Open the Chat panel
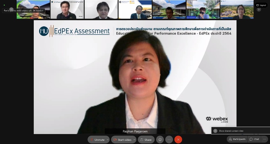 click(x=254, y=139)
